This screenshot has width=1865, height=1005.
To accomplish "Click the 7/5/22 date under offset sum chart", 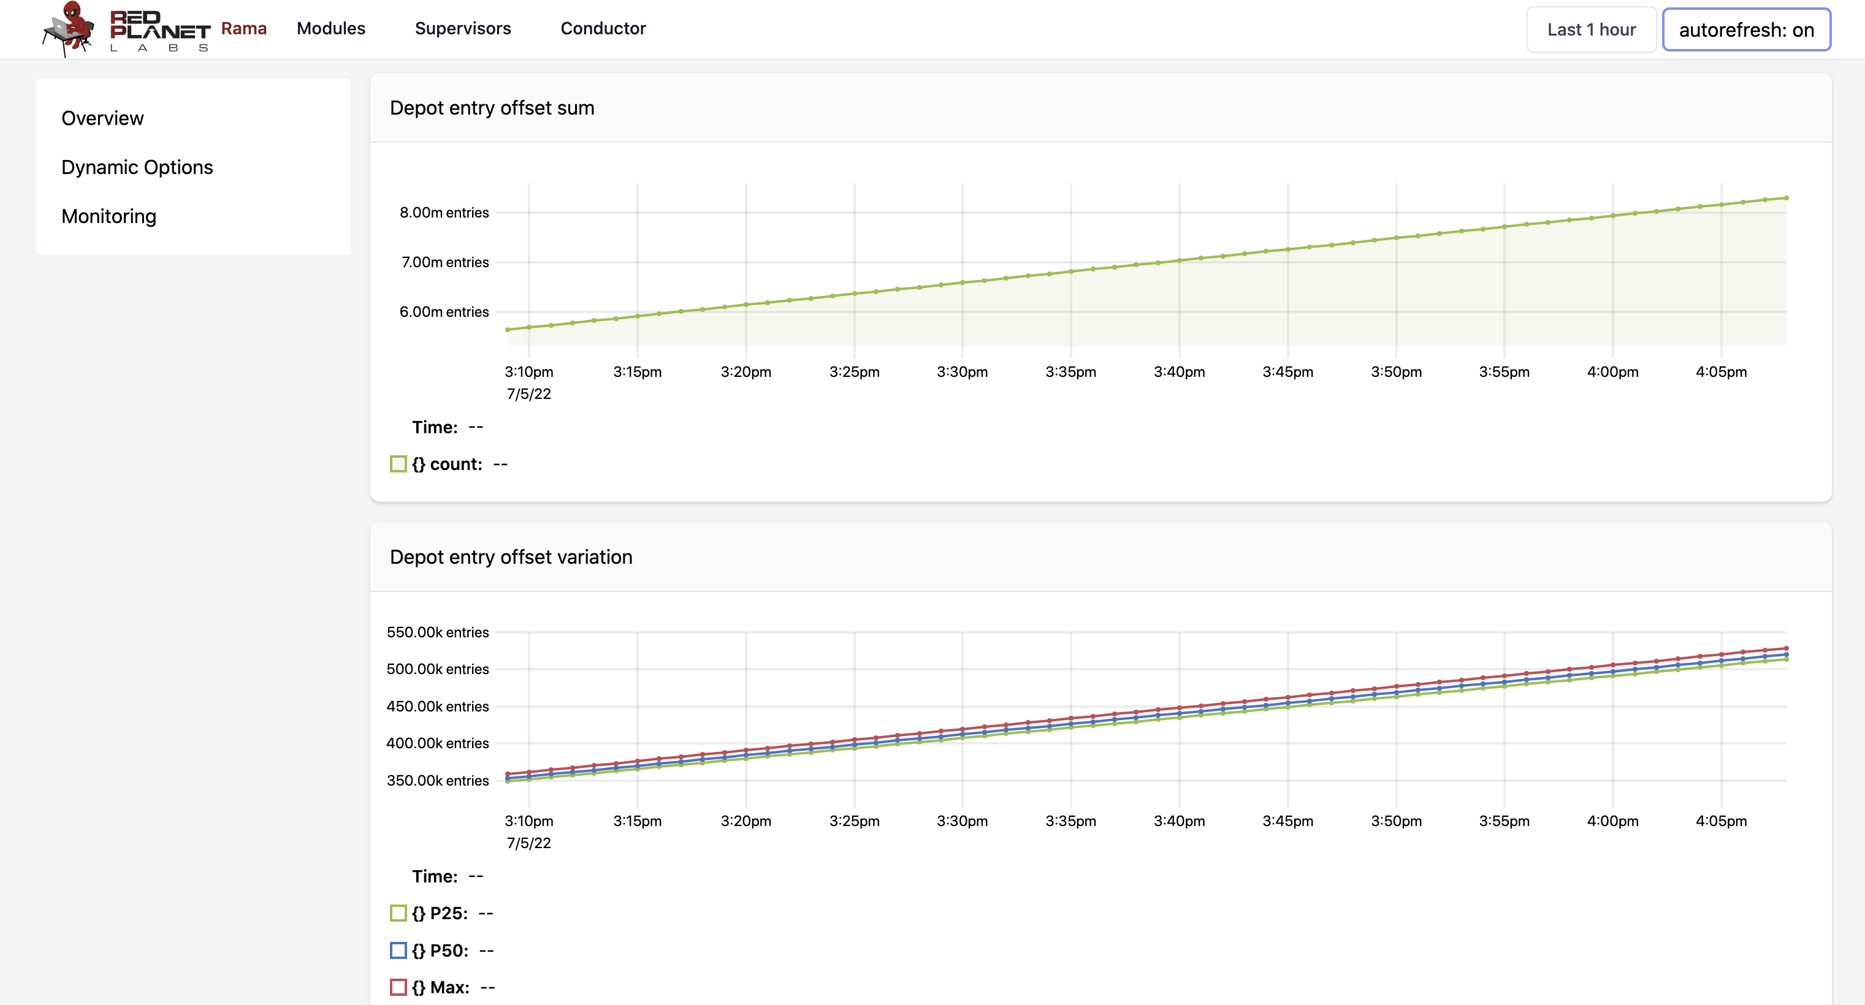I will click(x=528, y=394).
